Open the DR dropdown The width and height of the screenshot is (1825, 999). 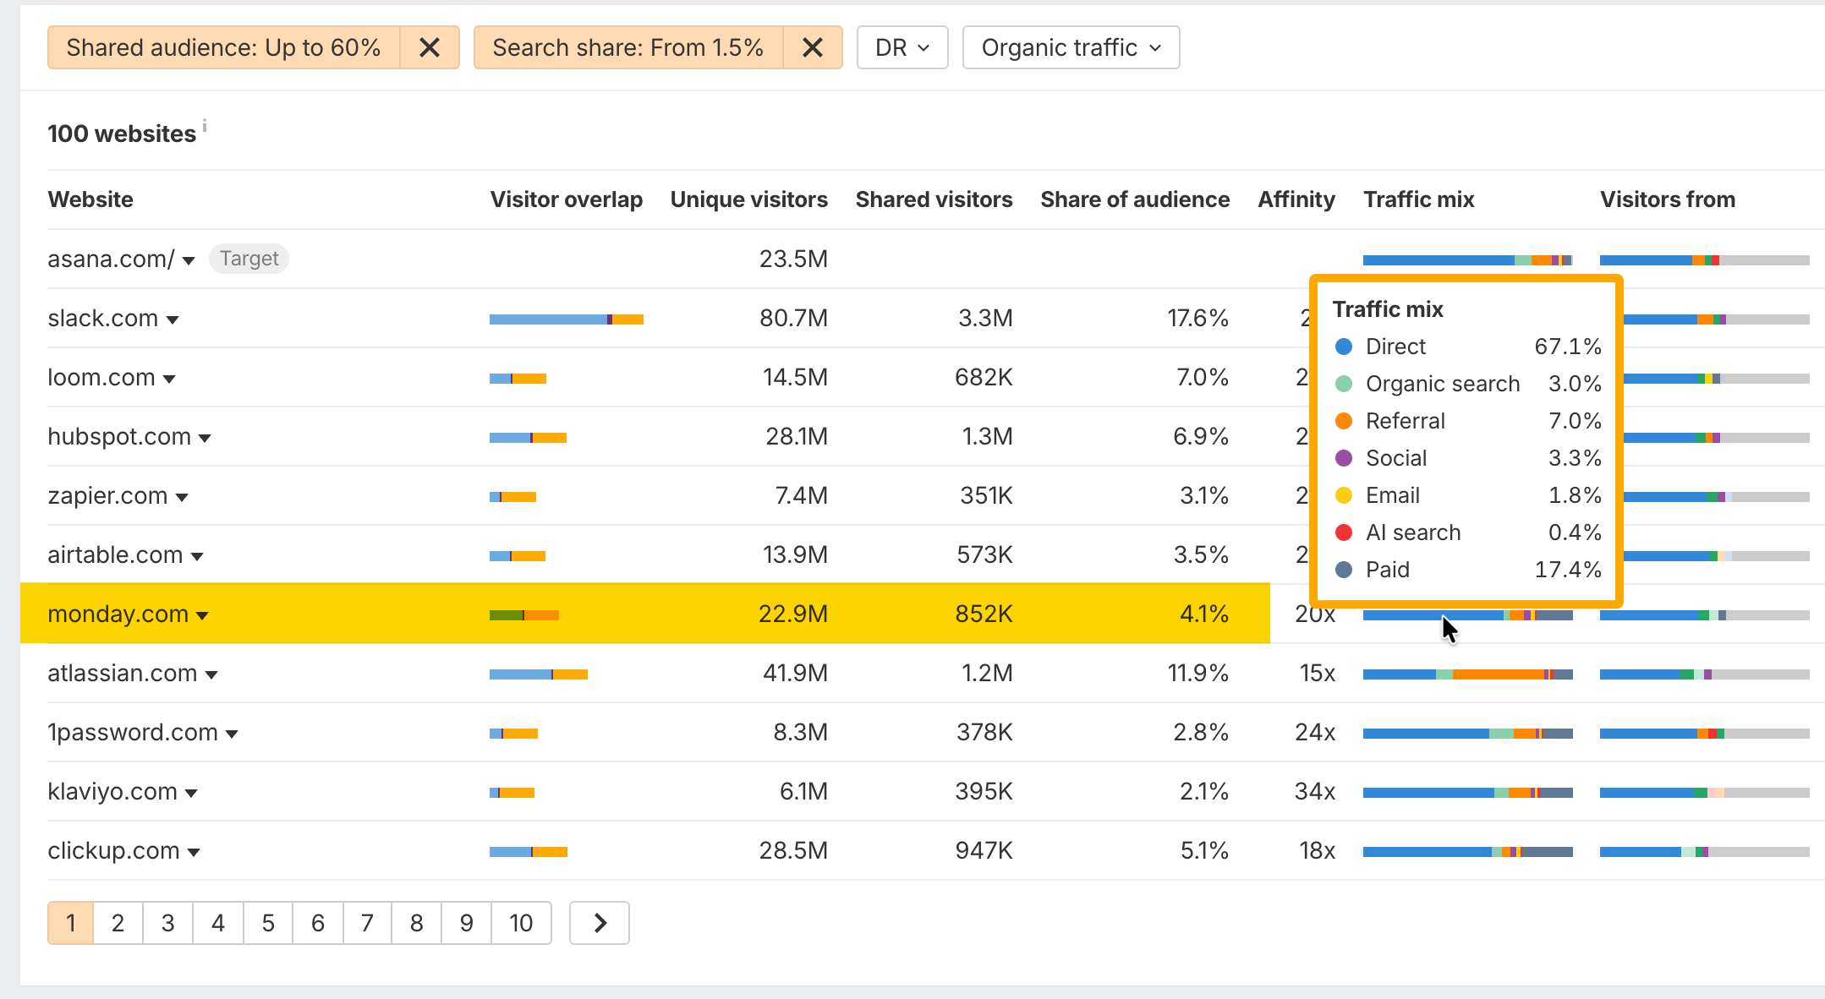pos(902,47)
